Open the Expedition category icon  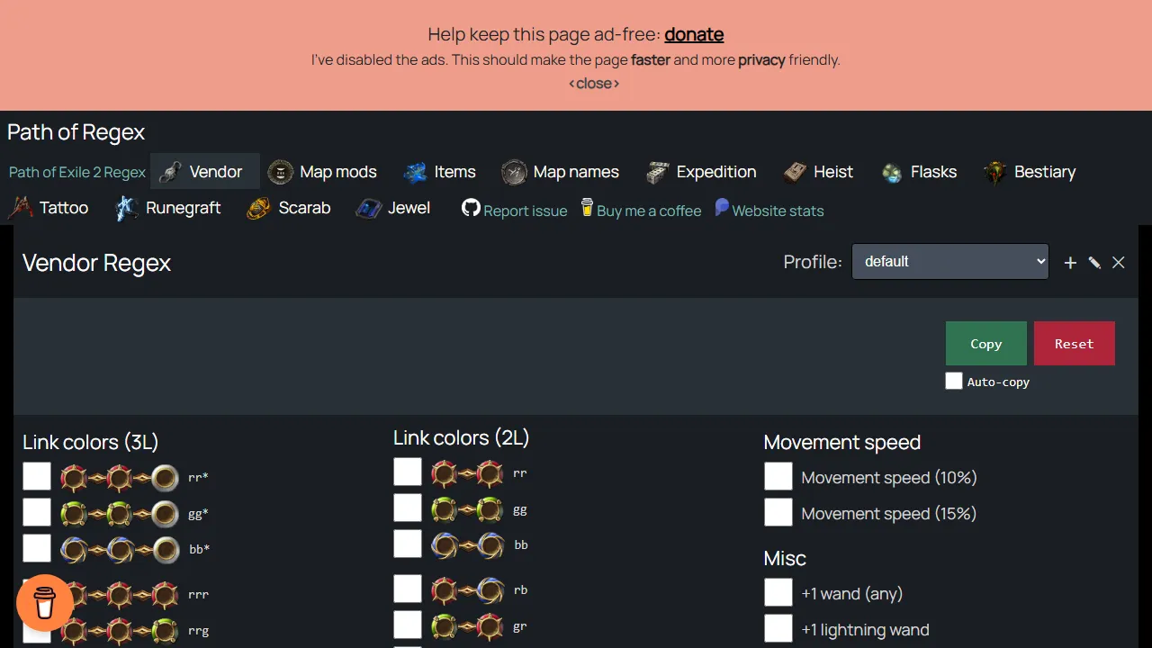click(x=656, y=172)
